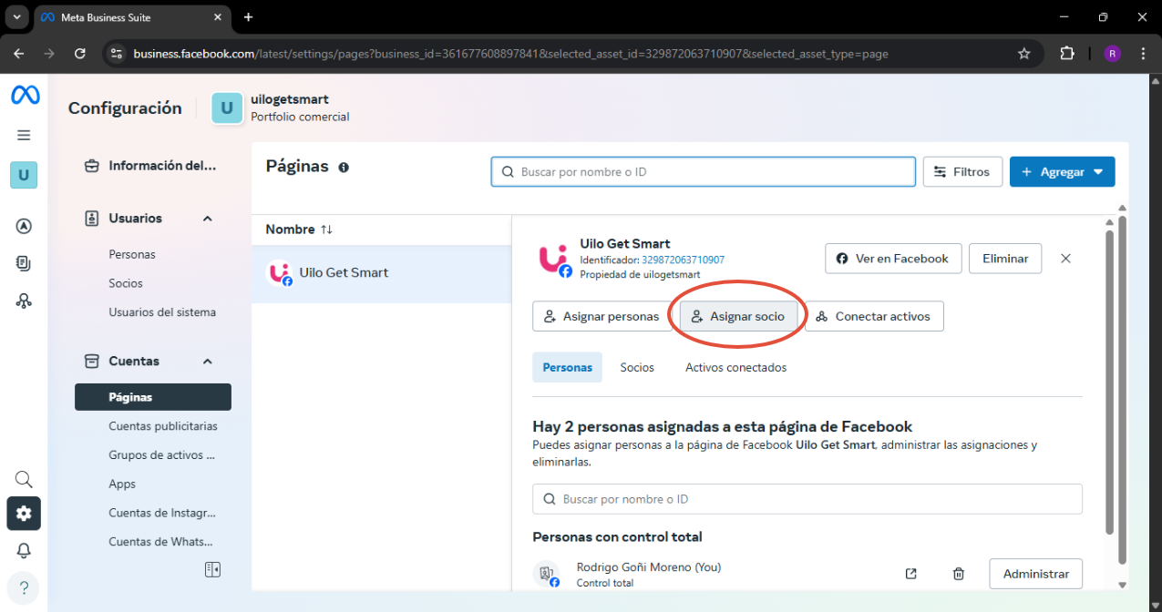This screenshot has height=612, width=1162.
Task: Open the billing documents icon in rail
Action: (24, 263)
